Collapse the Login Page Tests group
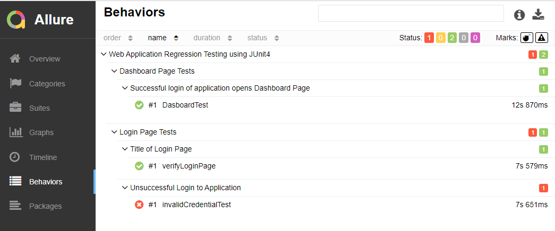Viewport: 555px width, 231px height. (x=114, y=132)
